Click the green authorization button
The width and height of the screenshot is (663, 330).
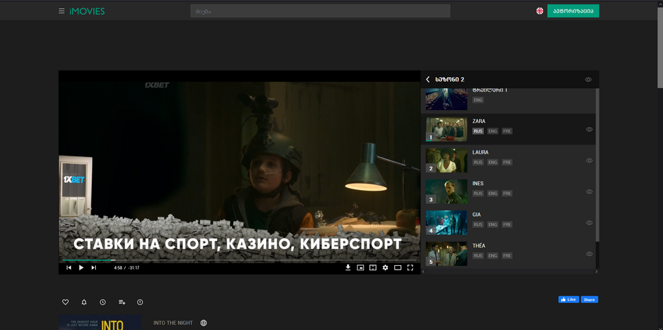pos(573,11)
